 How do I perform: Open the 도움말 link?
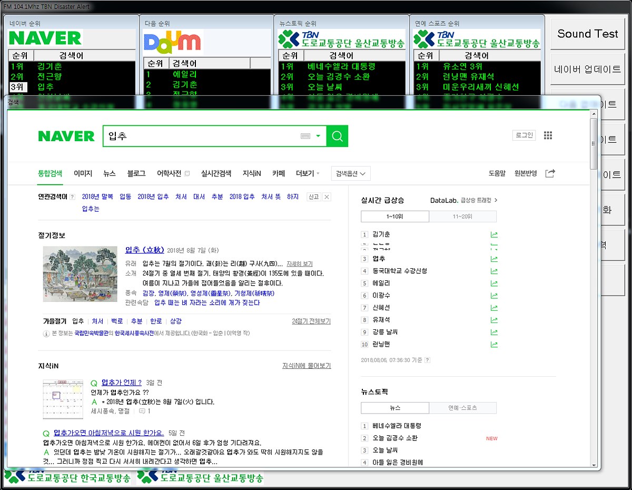(x=497, y=173)
